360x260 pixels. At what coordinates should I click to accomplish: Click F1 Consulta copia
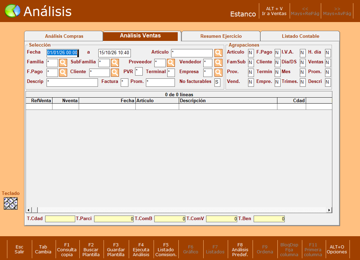[x=67, y=250]
